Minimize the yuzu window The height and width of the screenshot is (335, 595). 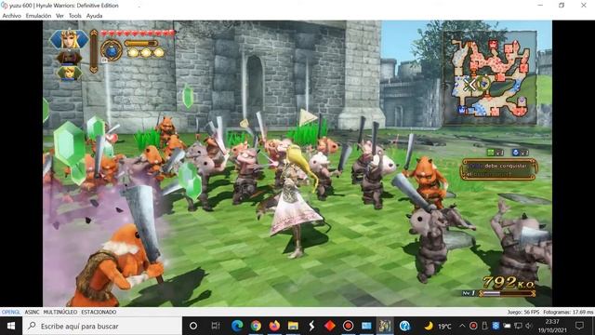(540, 6)
